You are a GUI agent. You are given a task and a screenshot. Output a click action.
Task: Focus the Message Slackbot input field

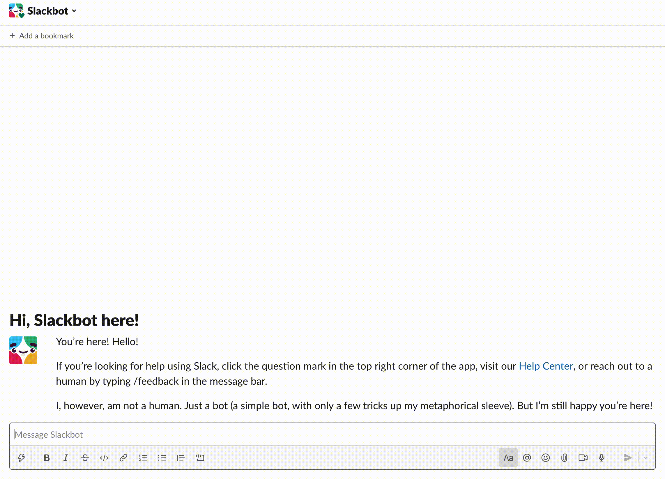(x=332, y=434)
